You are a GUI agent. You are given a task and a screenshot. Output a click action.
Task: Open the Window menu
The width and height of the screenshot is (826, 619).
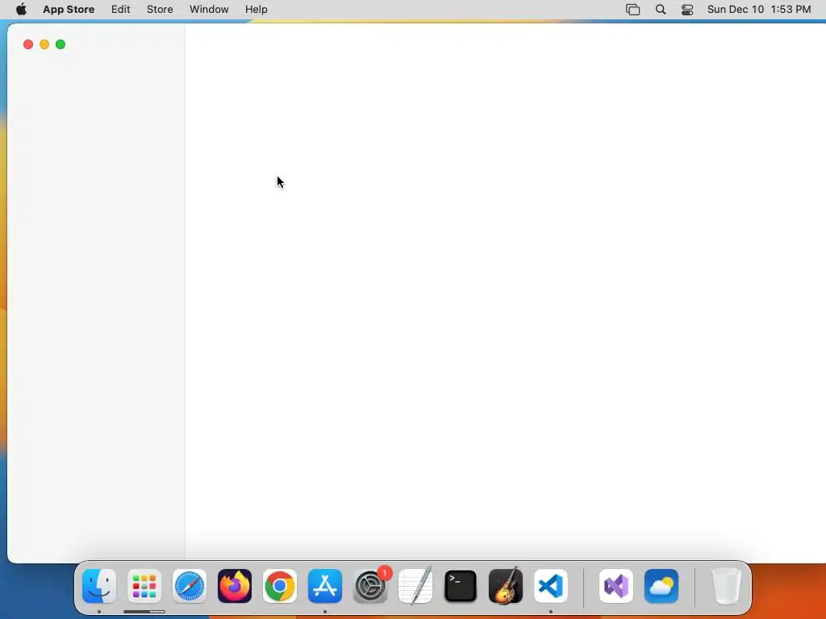click(209, 10)
